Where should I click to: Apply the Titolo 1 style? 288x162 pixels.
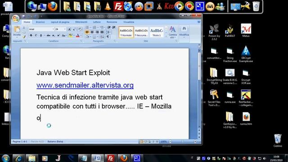coord(157,32)
